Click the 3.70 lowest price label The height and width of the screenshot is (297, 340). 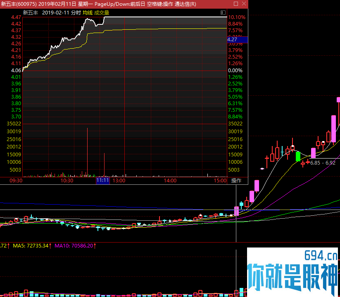tap(16, 117)
